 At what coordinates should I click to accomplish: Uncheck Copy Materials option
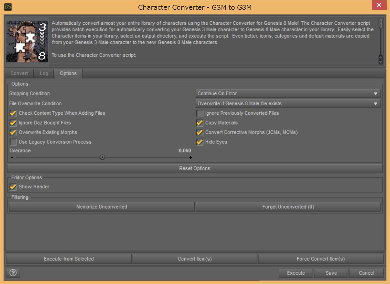click(200, 123)
